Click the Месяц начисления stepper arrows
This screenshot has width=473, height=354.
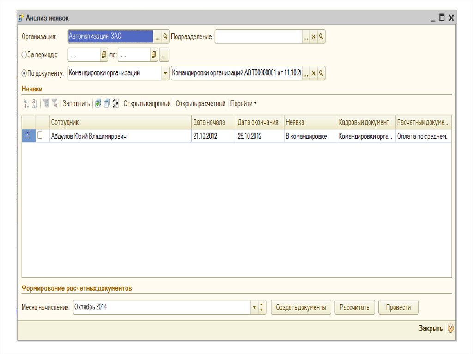point(262,307)
